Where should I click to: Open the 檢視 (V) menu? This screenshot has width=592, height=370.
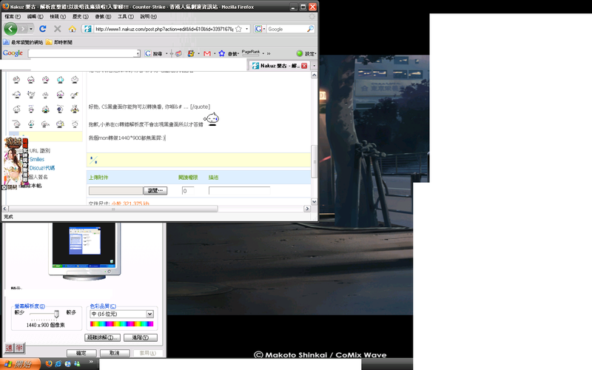click(58, 16)
